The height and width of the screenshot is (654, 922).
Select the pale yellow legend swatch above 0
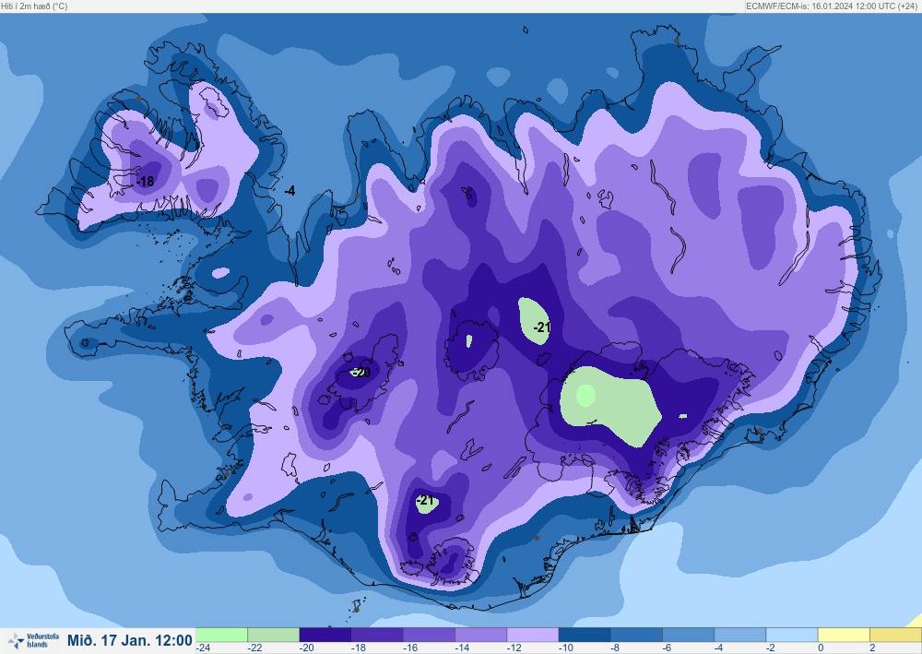[x=844, y=635]
